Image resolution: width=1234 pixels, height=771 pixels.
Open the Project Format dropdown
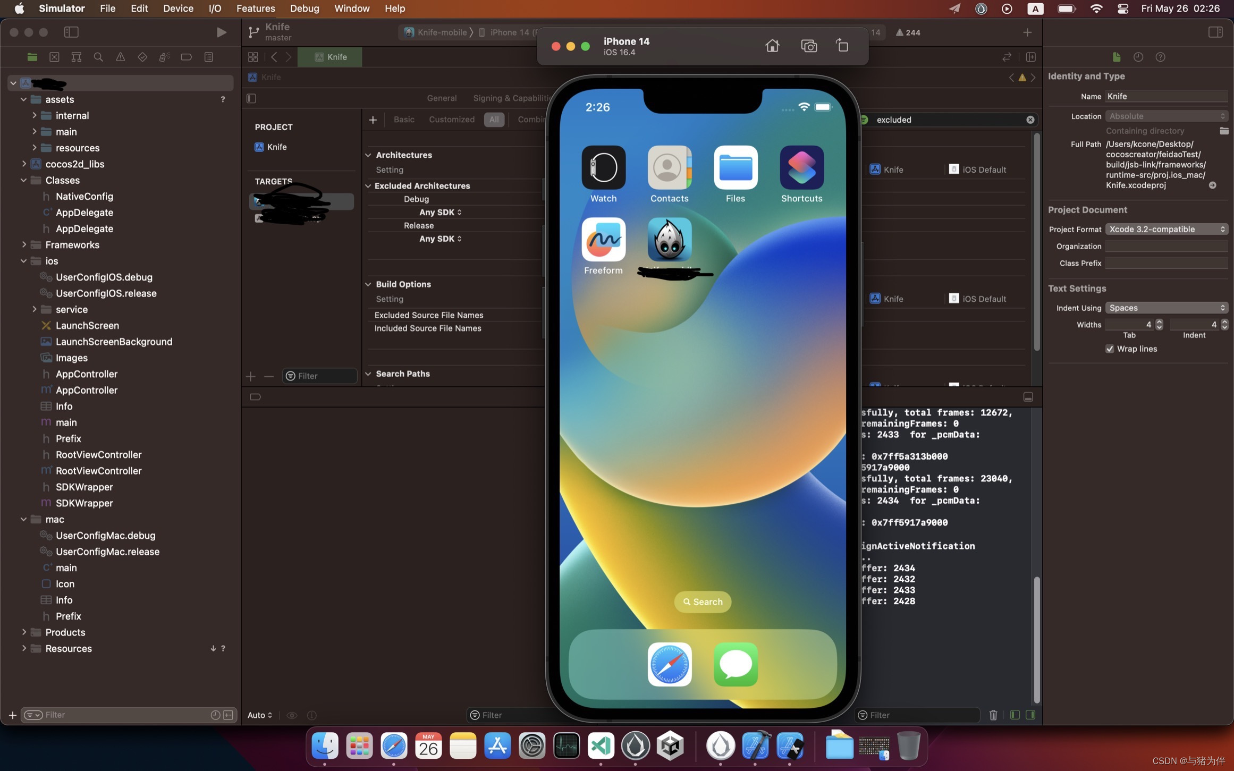tap(1167, 230)
